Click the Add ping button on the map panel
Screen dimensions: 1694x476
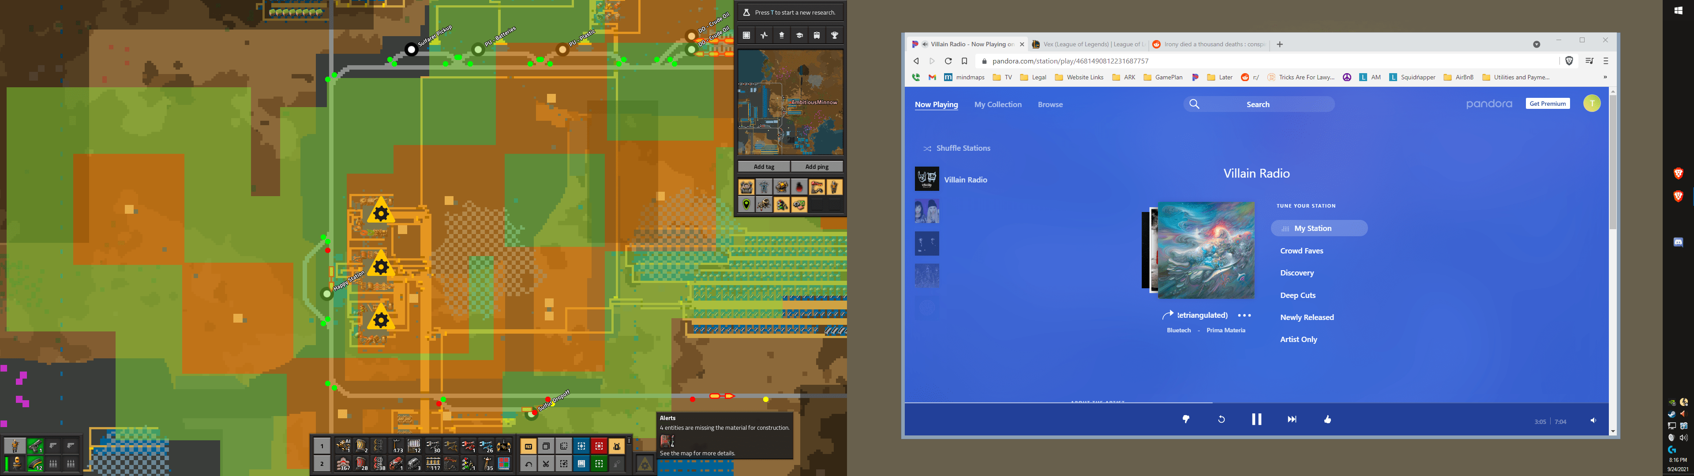click(x=817, y=166)
